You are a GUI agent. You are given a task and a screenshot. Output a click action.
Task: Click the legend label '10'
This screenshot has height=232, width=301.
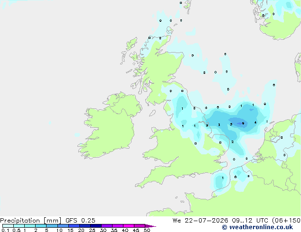[x=59, y=230]
